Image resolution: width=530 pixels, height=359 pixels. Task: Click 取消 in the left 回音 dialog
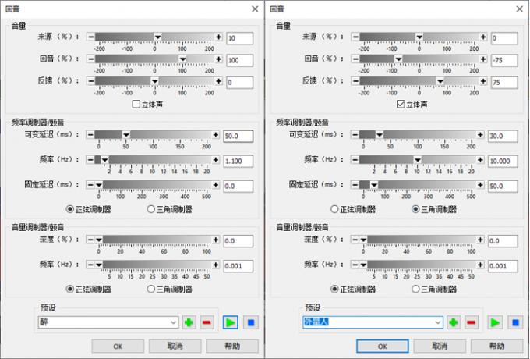tap(175, 347)
